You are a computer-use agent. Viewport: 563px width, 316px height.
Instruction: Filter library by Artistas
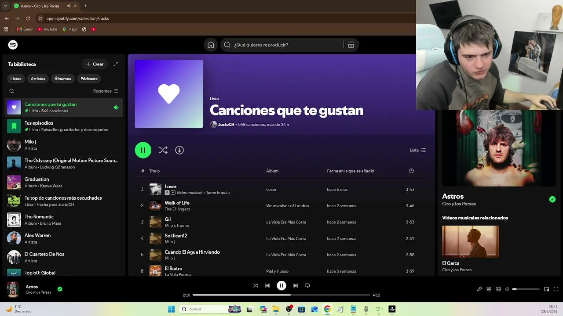tap(38, 79)
